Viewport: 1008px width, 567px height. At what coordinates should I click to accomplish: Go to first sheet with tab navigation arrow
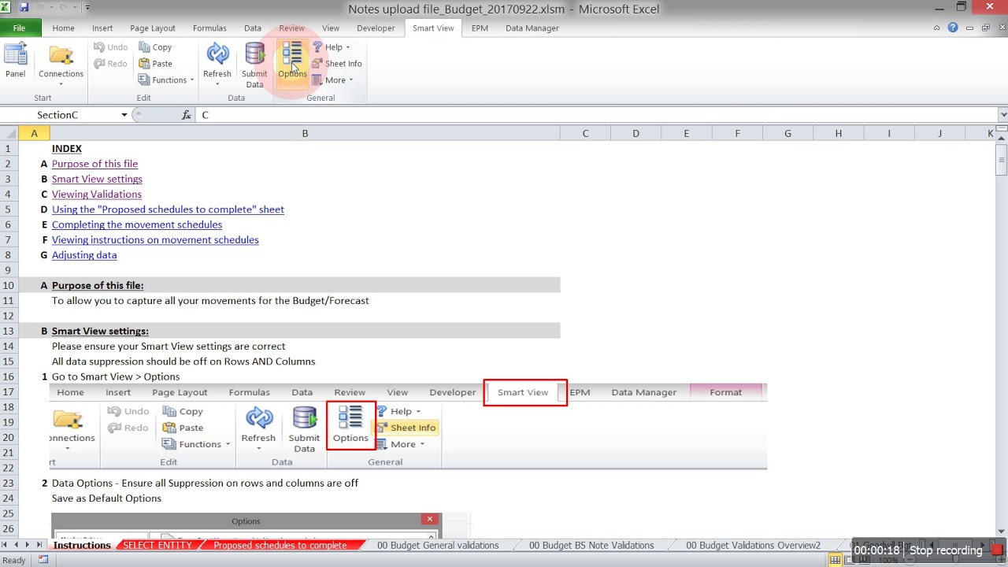tap(6, 545)
